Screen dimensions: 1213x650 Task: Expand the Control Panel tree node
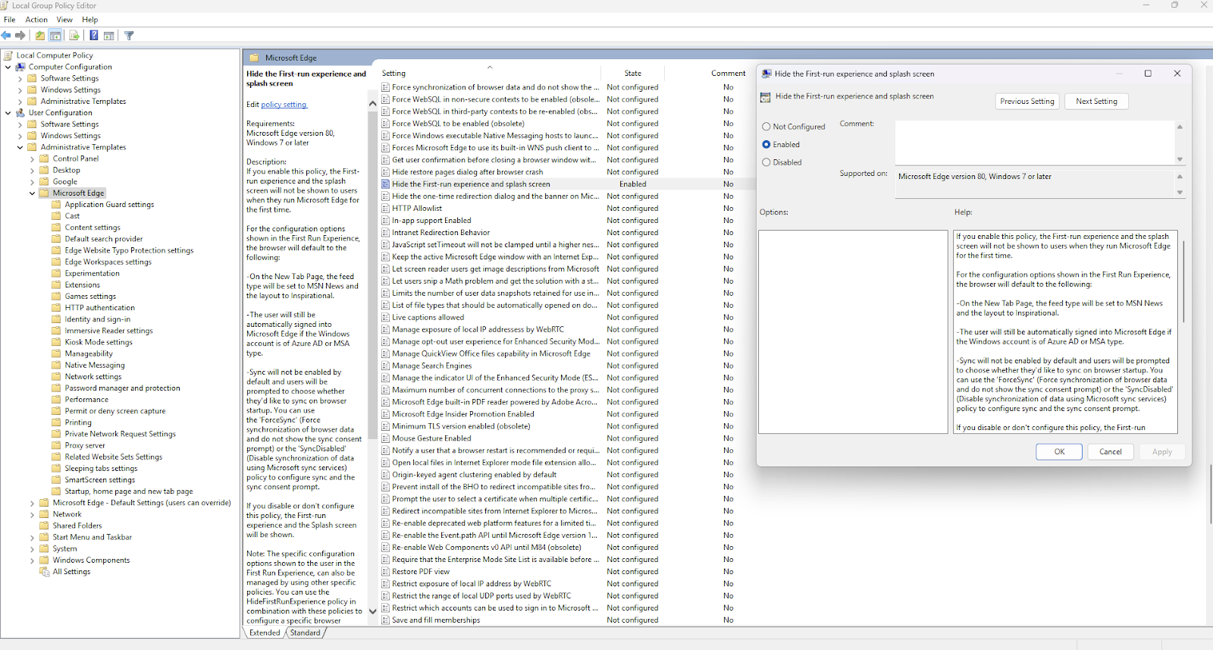pos(33,159)
